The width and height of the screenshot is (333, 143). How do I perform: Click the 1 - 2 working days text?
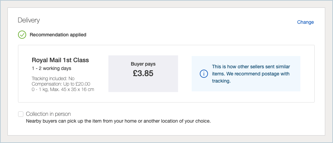[x=51, y=69]
